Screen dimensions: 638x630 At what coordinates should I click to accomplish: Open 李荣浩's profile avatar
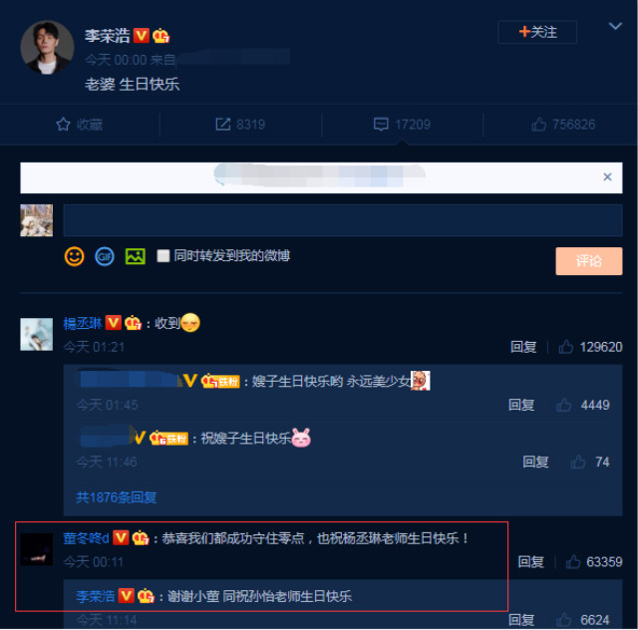pos(47,48)
